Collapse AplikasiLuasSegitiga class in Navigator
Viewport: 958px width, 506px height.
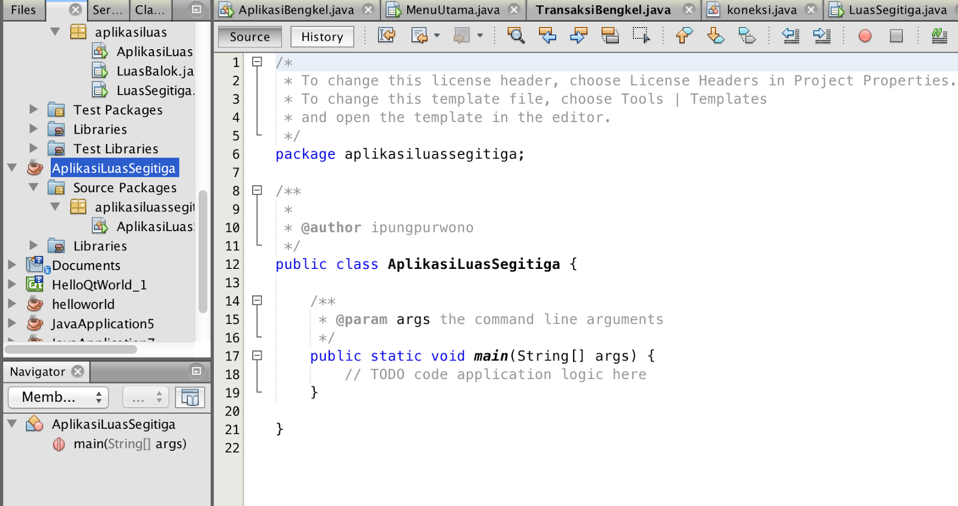[x=12, y=423]
